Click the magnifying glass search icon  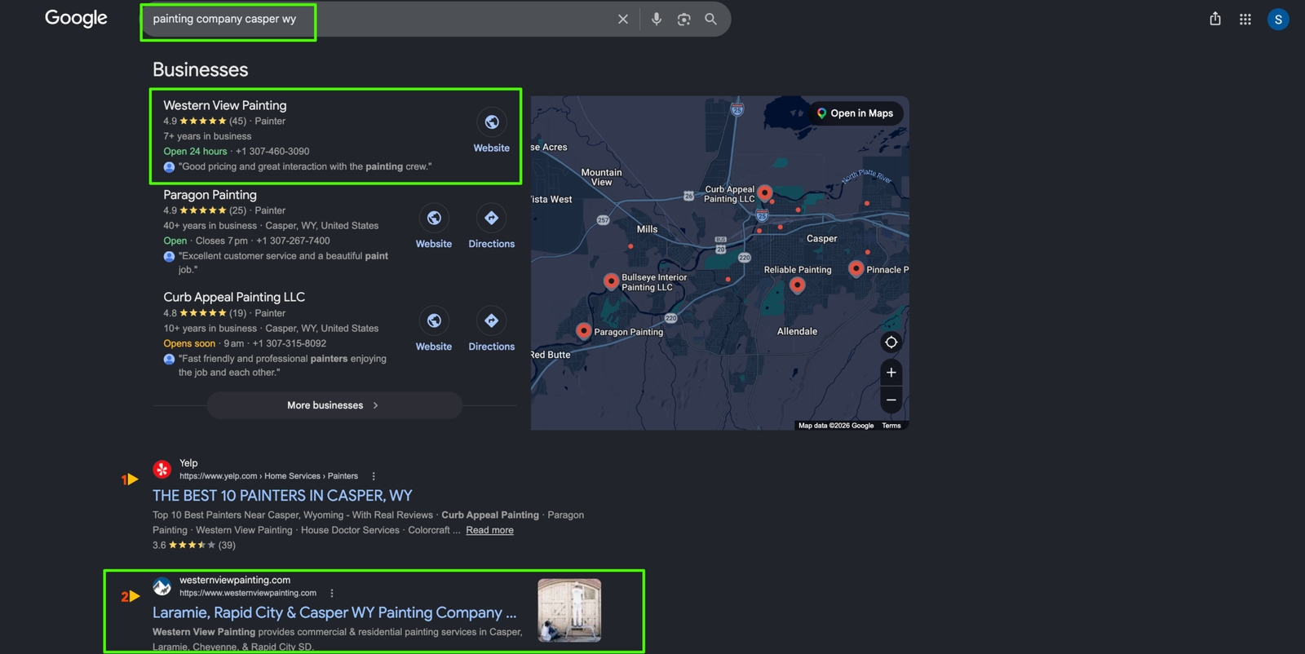[x=711, y=19]
